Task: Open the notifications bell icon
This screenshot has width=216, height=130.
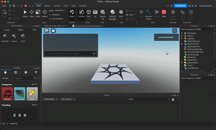Action: click(172, 6)
